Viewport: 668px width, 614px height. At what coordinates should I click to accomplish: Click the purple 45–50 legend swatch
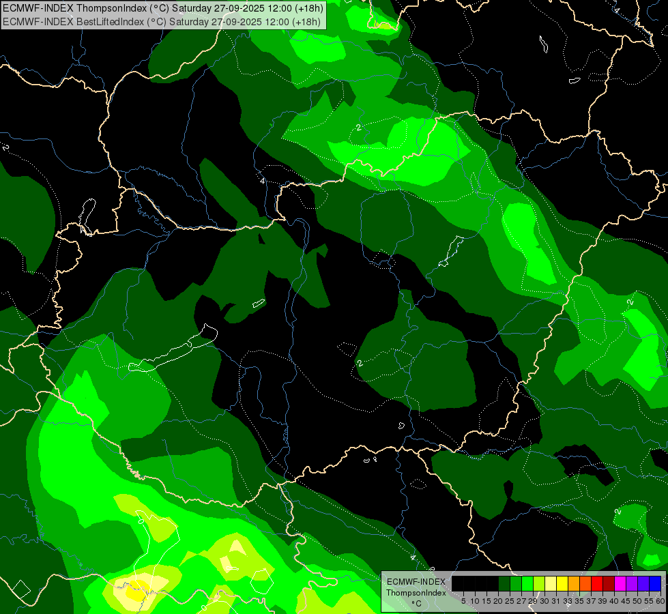[x=632, y=583]
